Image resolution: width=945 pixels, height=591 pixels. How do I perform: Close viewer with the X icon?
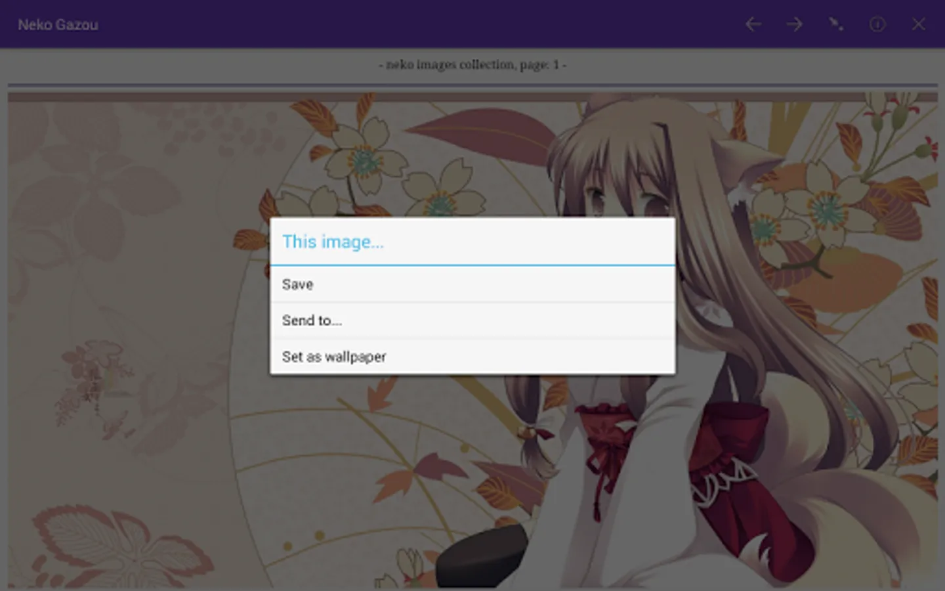pyautogui.click(x=919, y=24)
